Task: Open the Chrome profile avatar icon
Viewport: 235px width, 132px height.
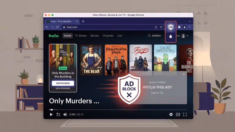Action: tap(184, 27)
